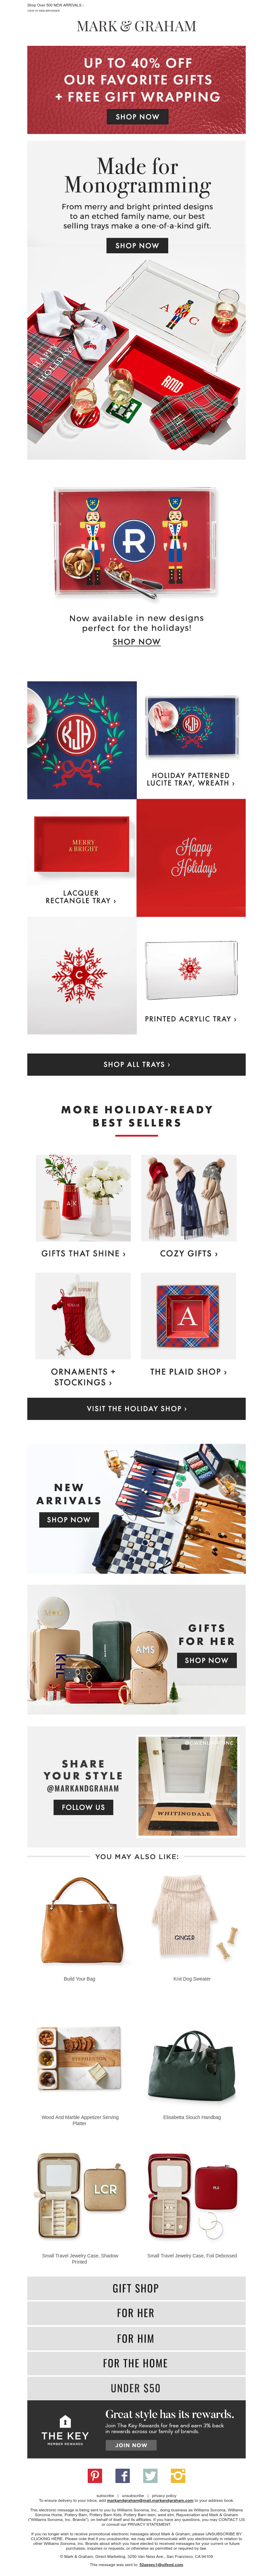Open the Instagram social icon
Image resolution: width=273 pixels, height=2576 pixels.
(x=178, y=2476)
